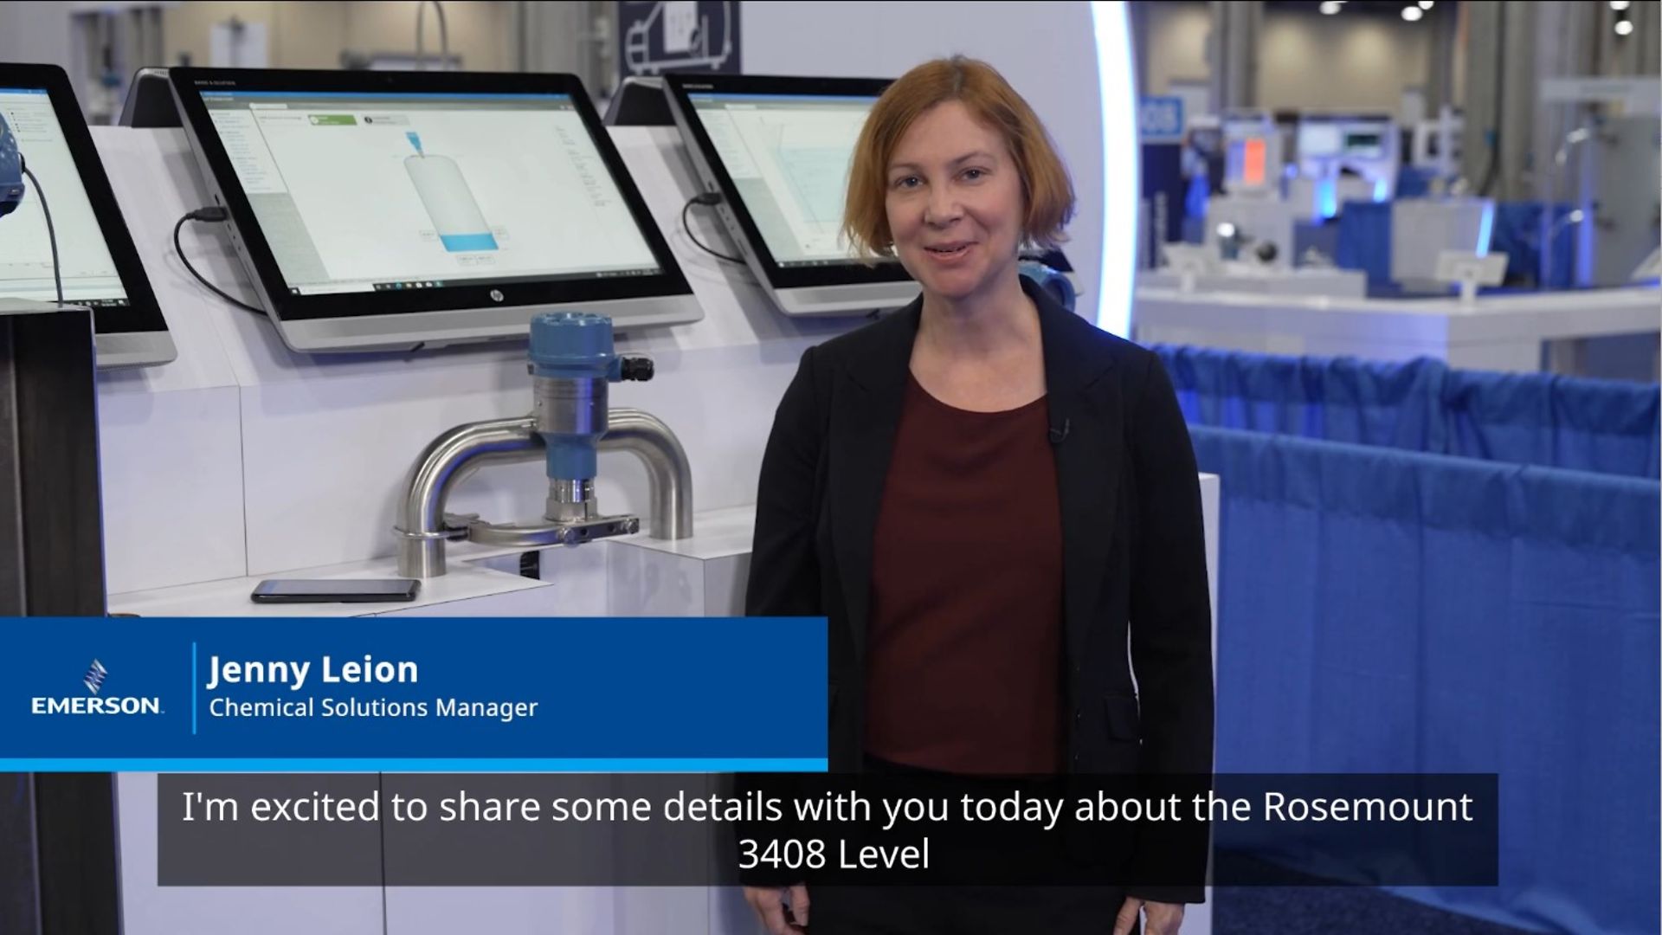Click the subtitle line mentioning "Rosemount"
This screenshot has width=1662, height=935.
click(x=827, y=807)
